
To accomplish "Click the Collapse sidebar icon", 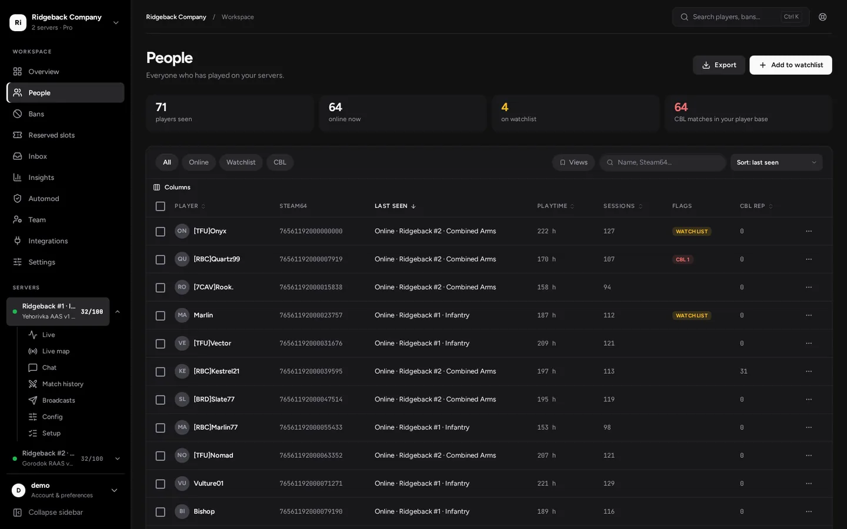I will point(18,513).
